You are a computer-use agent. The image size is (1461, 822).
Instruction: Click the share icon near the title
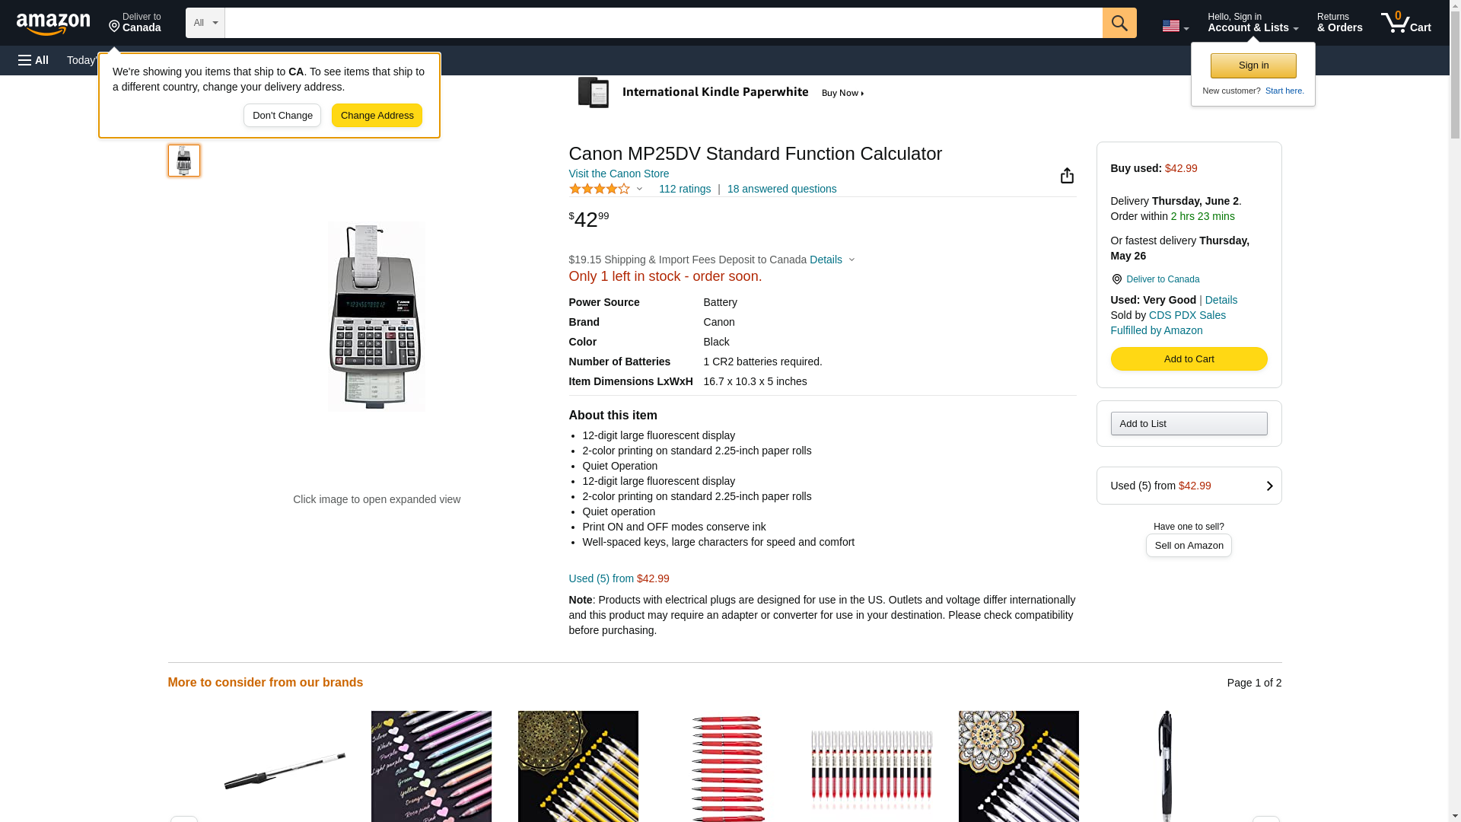click(1067, 176)
